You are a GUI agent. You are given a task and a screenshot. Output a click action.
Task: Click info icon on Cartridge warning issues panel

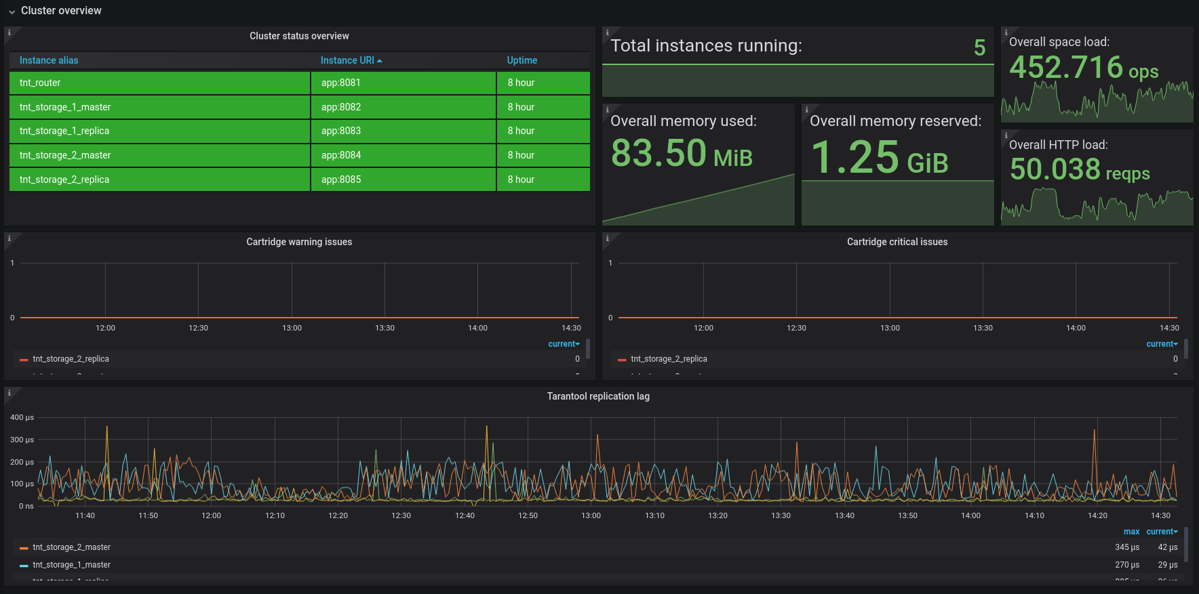point(9,238)
